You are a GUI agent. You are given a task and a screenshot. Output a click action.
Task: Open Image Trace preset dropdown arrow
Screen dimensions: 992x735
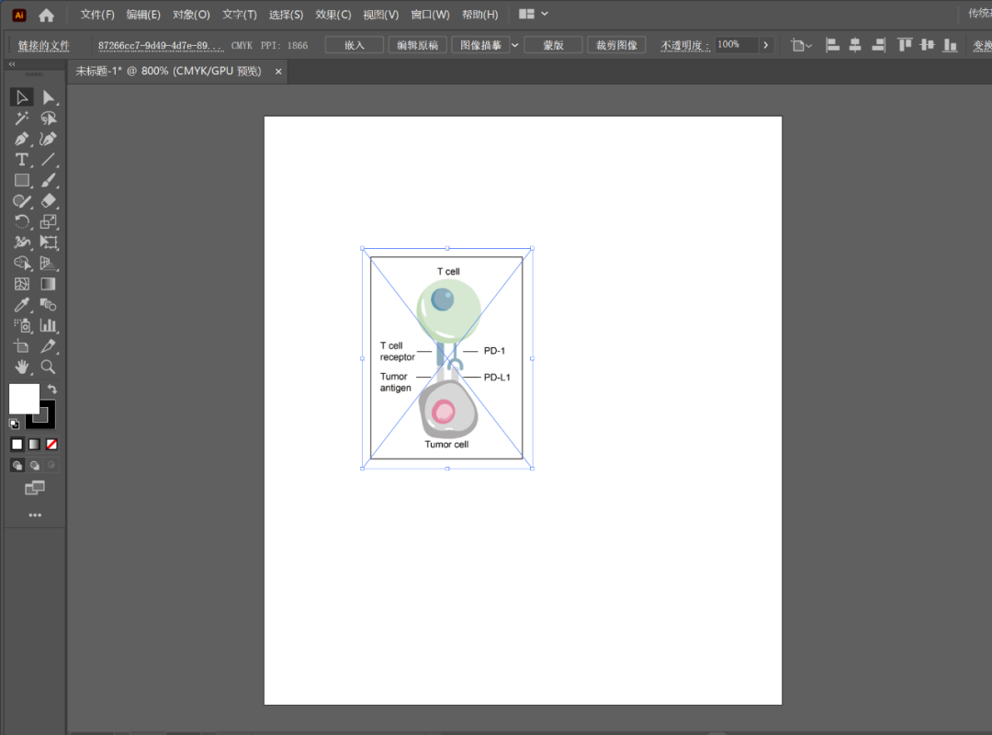click(x=514, y=45)
